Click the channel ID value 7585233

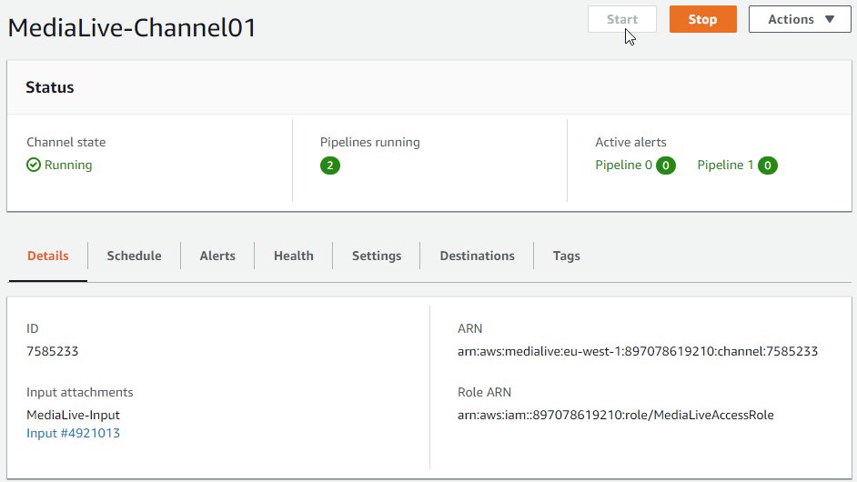53,351
